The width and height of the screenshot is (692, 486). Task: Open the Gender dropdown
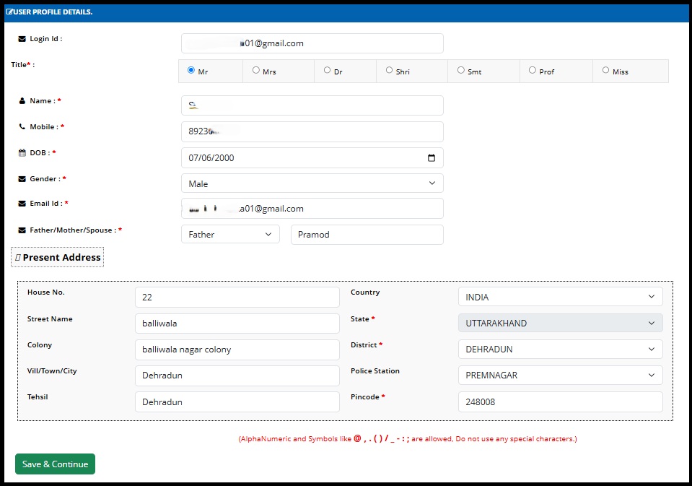click(312, 183)
